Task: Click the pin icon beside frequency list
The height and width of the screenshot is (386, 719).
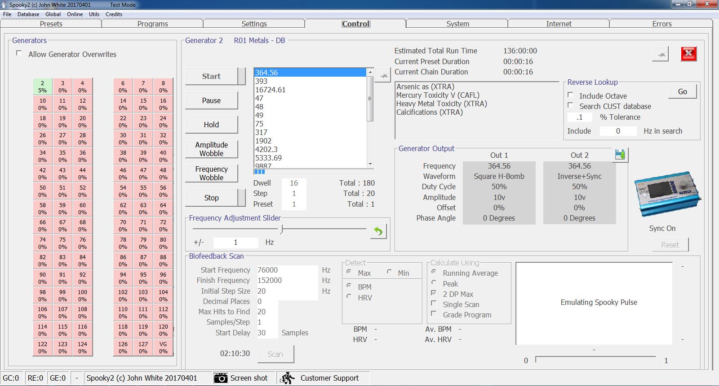Action: [x=383, y=76]
